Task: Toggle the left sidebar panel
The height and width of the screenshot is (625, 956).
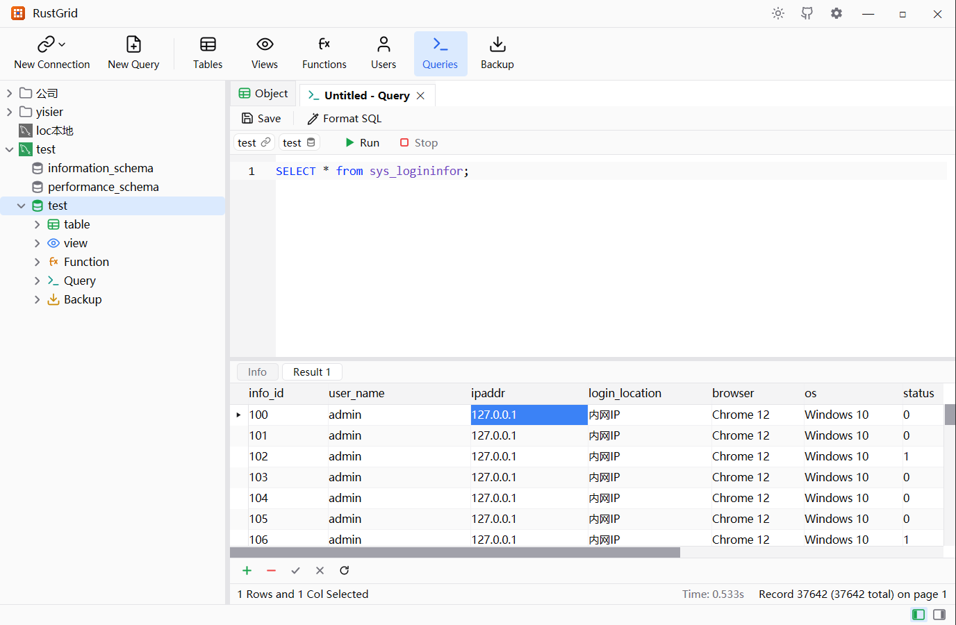Action: point(918,615)
